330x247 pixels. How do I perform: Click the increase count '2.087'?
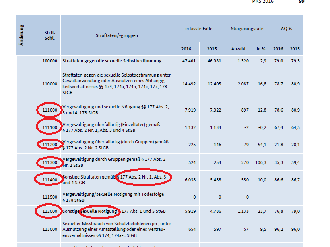tap(243, 84)
